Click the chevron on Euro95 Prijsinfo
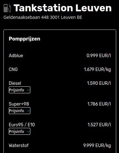 coord(28,131)
